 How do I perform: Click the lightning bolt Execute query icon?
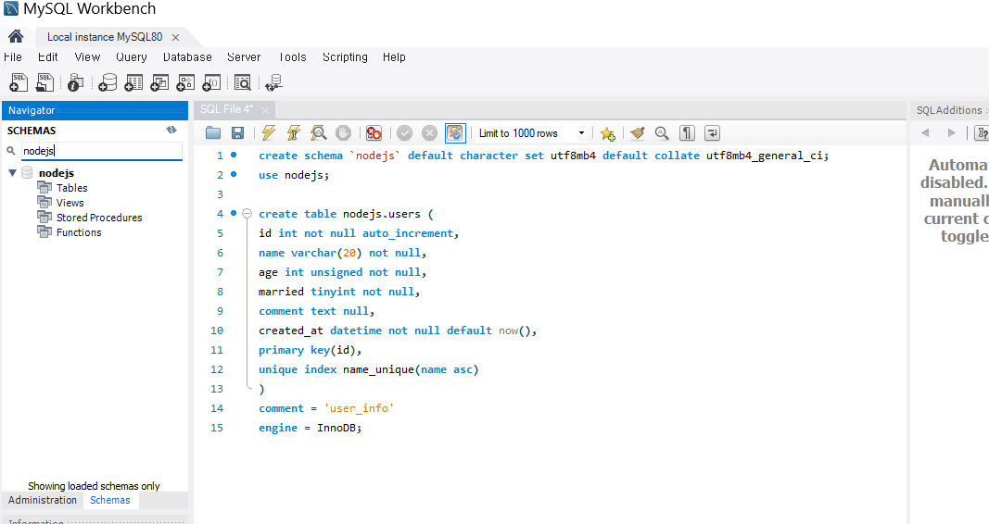pos(269,133)
